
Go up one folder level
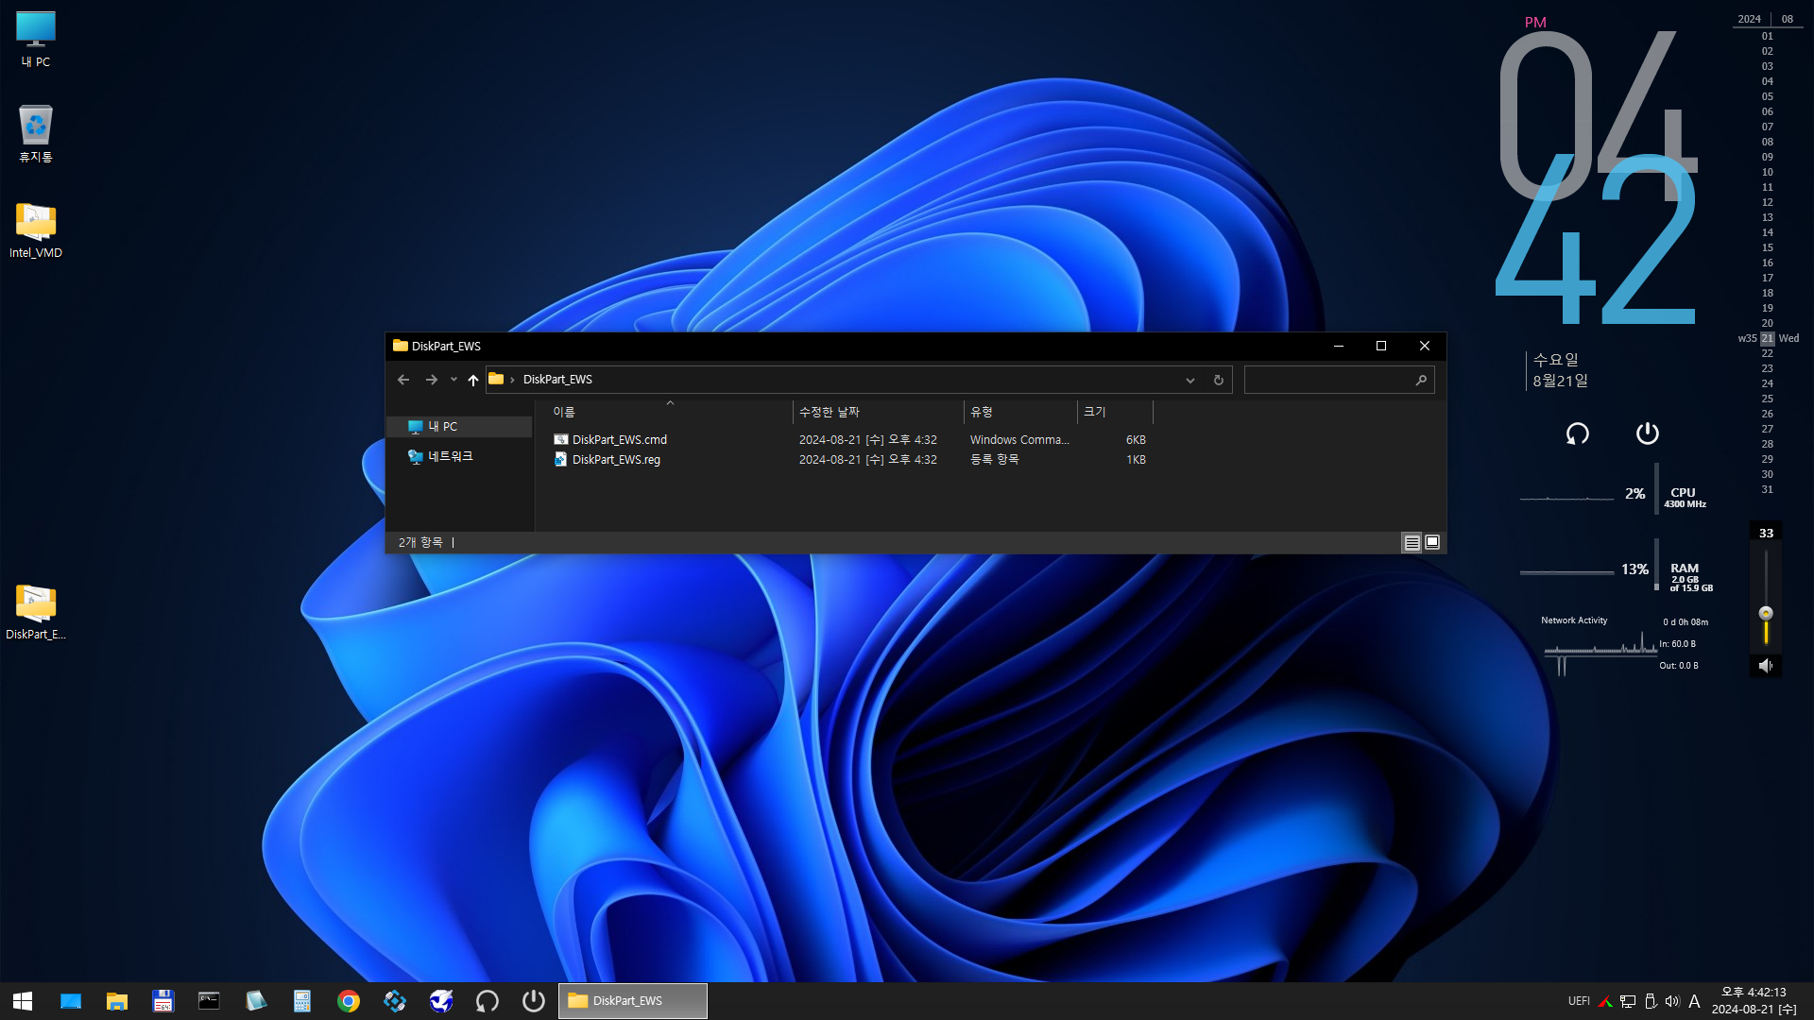[473, 380]
